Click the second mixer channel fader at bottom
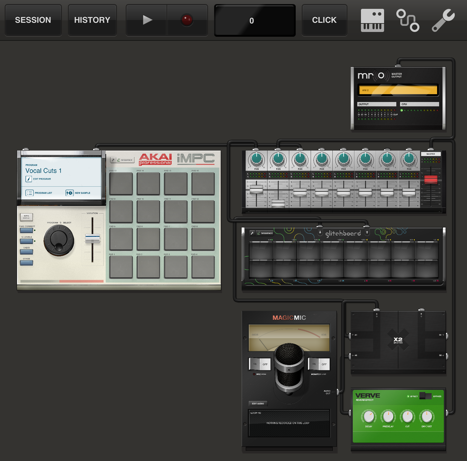This screenshot has height=461, width=467. pos(278,203)
